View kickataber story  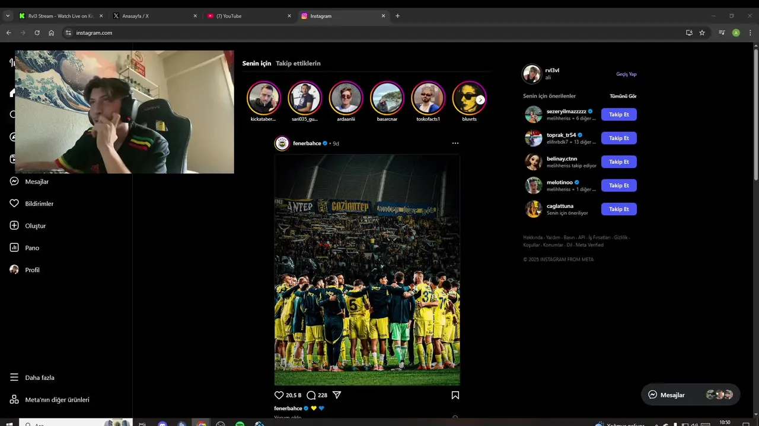pos(263,98)
